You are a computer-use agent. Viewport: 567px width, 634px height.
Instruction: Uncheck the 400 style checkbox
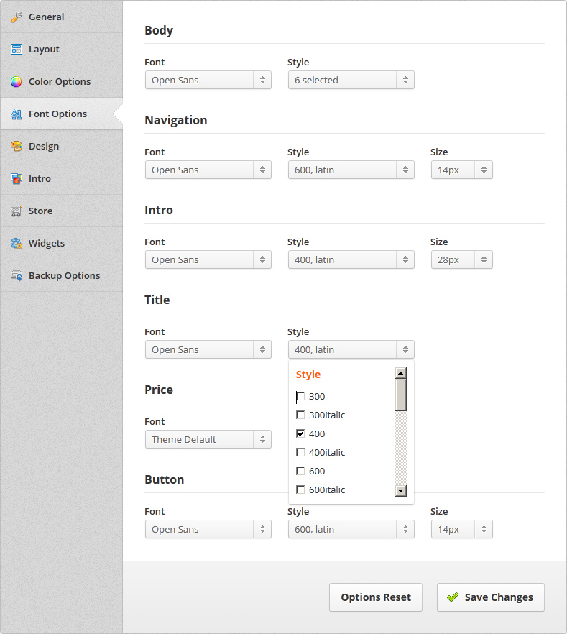(300, 433)
